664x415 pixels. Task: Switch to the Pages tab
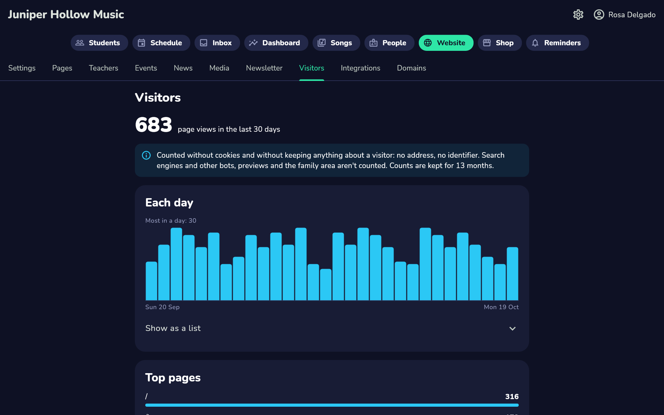(62, 68)
